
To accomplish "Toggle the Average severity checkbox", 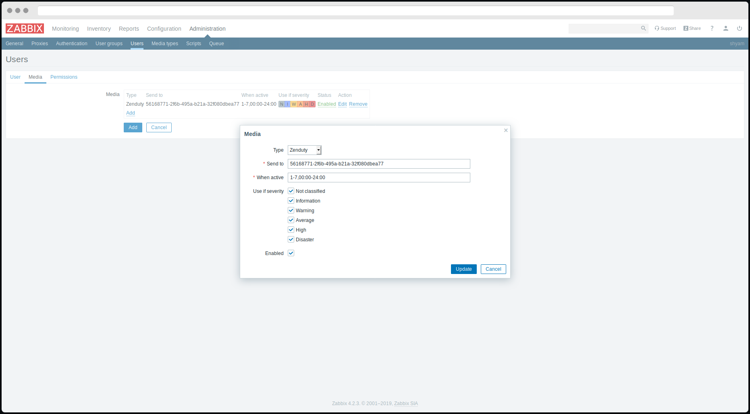I will point(291,220).
